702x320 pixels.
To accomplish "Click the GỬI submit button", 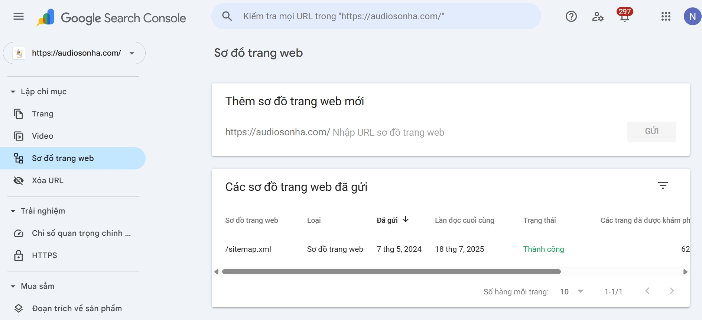I will click(x=651, y=131).
